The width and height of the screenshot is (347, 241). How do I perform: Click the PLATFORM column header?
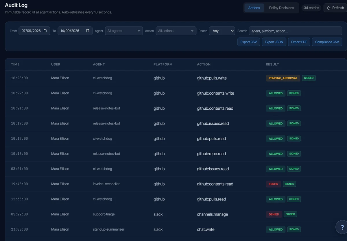click(163, 65)
